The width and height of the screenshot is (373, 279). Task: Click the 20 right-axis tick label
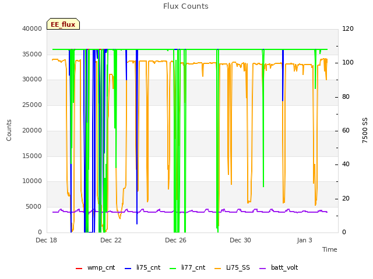point(346,198)
